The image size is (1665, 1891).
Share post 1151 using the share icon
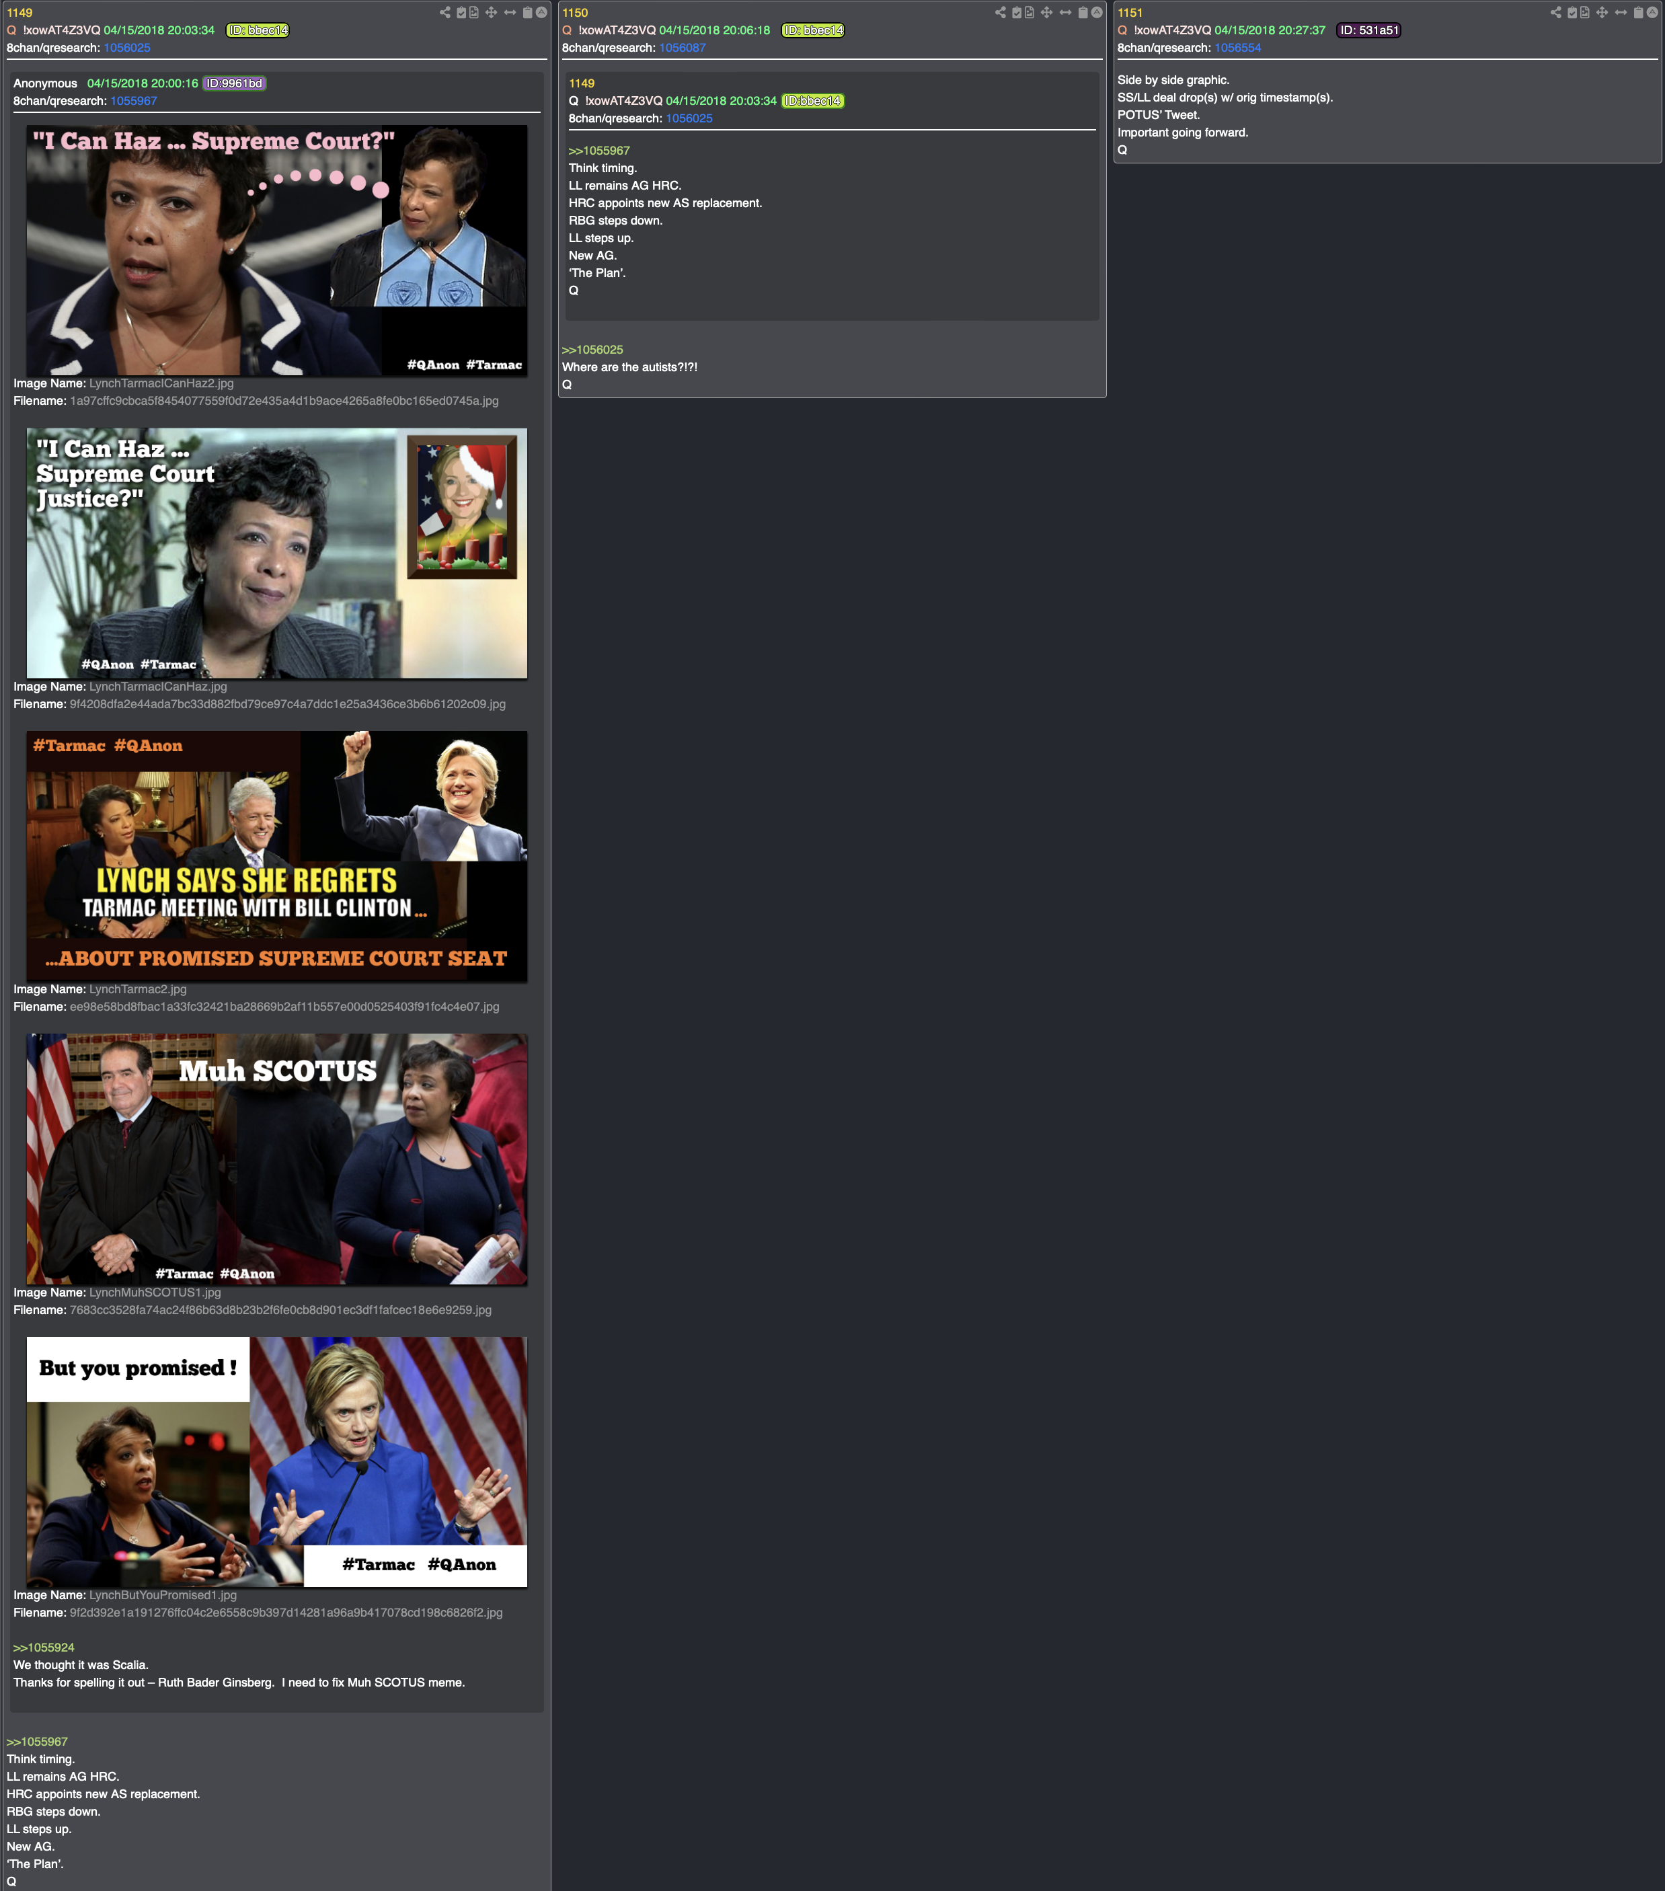click(x=1556, y=12)
